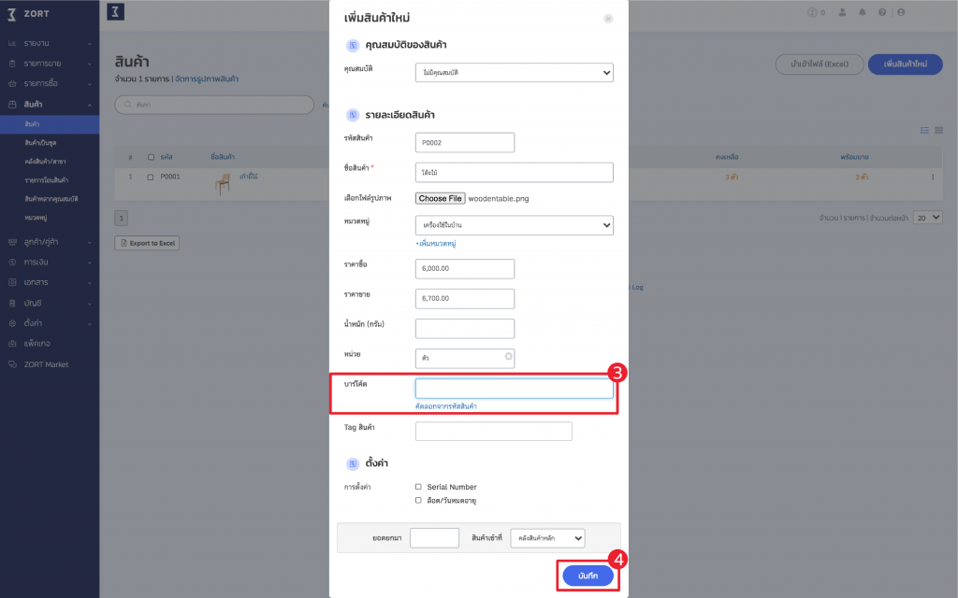Click the Choose File button
Image resolution: width=958 pixels, height=598 pixels.
coord(441,198)
